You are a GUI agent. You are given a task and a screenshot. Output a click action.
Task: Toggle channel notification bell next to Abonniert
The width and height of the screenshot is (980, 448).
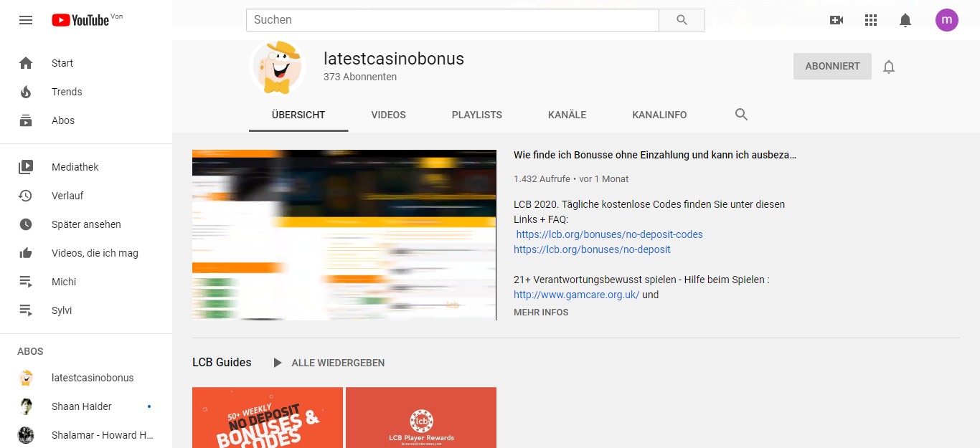pos(889,67)
